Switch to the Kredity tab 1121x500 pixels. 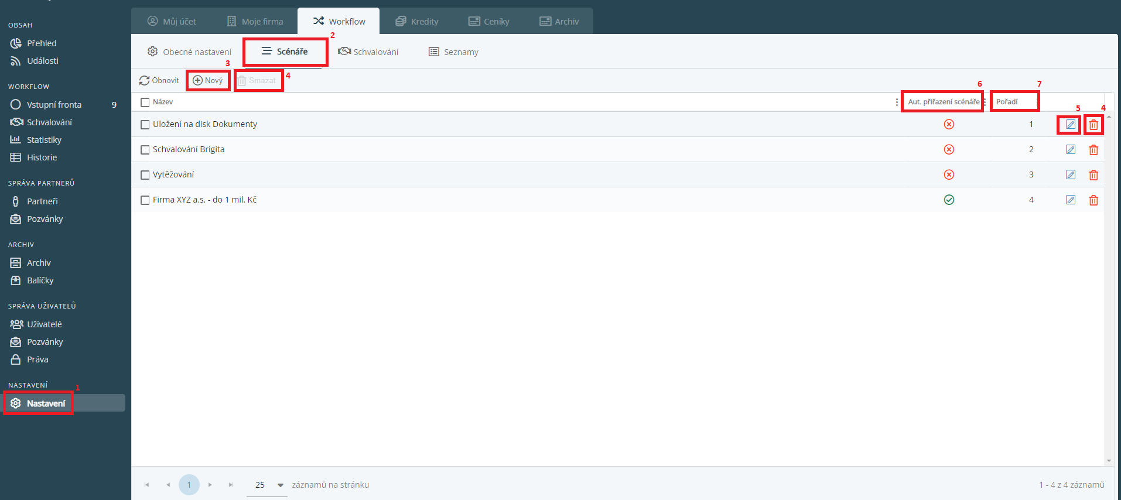coord(417,22)
